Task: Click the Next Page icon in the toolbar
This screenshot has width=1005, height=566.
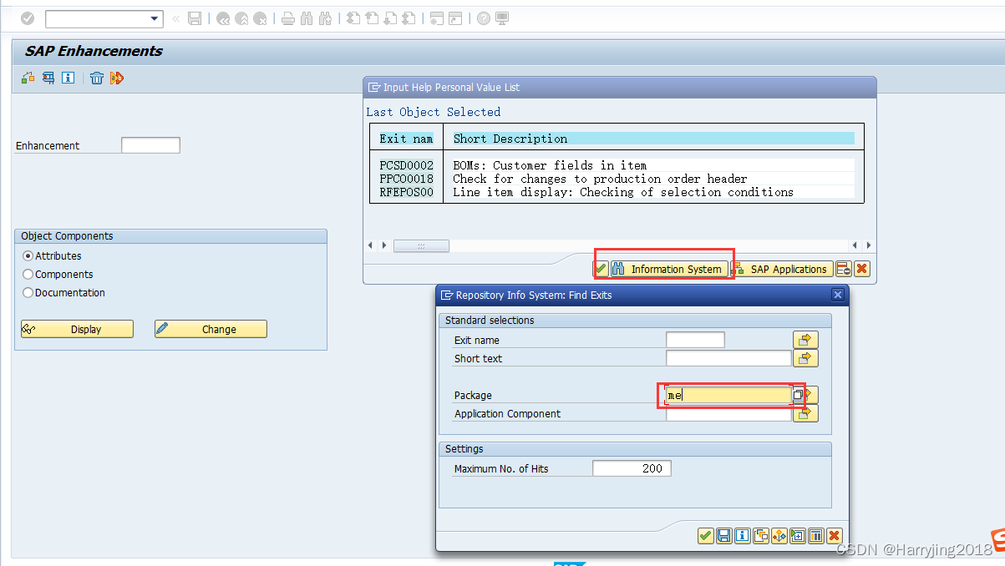Action: tap(390, 18)
